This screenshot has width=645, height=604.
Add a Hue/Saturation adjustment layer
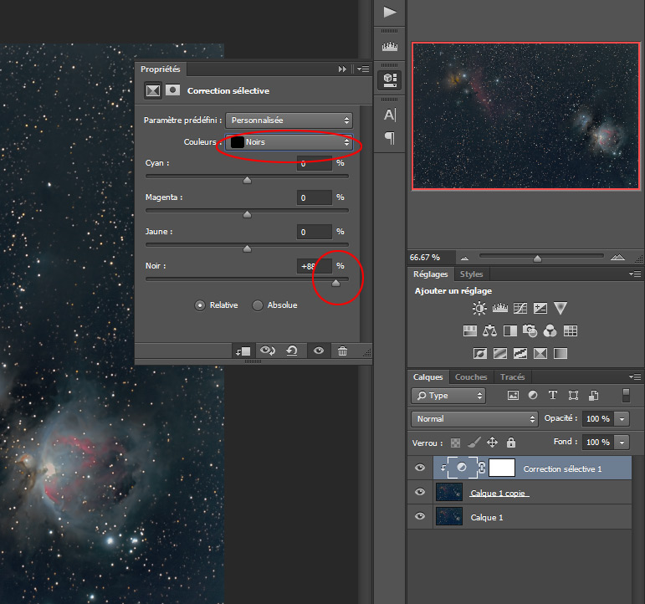470,330
